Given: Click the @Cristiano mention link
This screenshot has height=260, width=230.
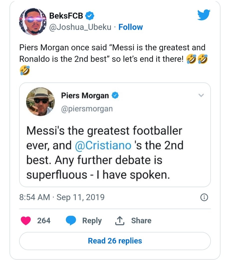Looking at the screenshot, I should click(x=103, y=146).
